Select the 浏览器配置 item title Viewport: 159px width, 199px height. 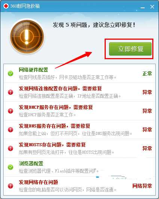[x=31, y=163]
